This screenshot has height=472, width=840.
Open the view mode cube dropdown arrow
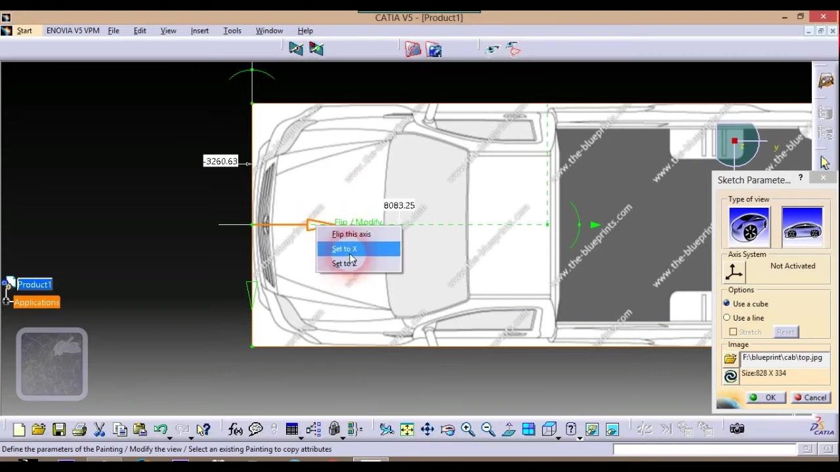(x=558, y=437)
